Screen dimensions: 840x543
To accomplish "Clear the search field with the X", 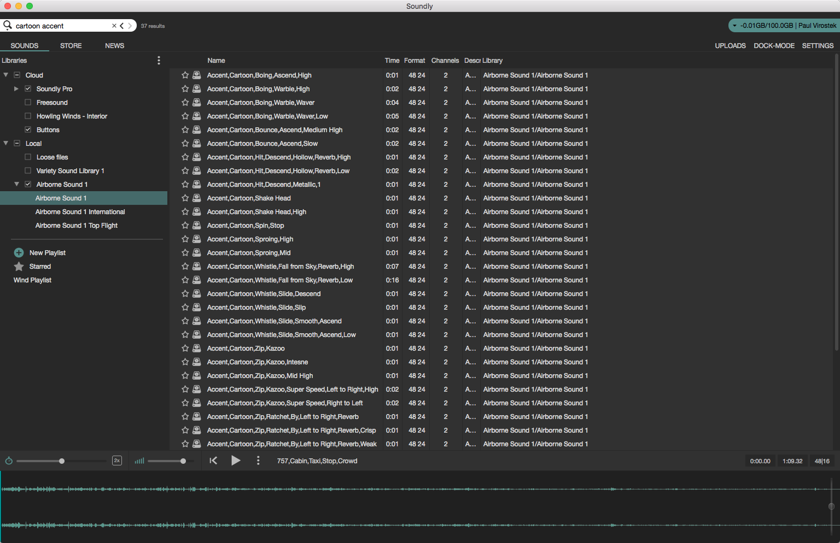I will [113, 25].
